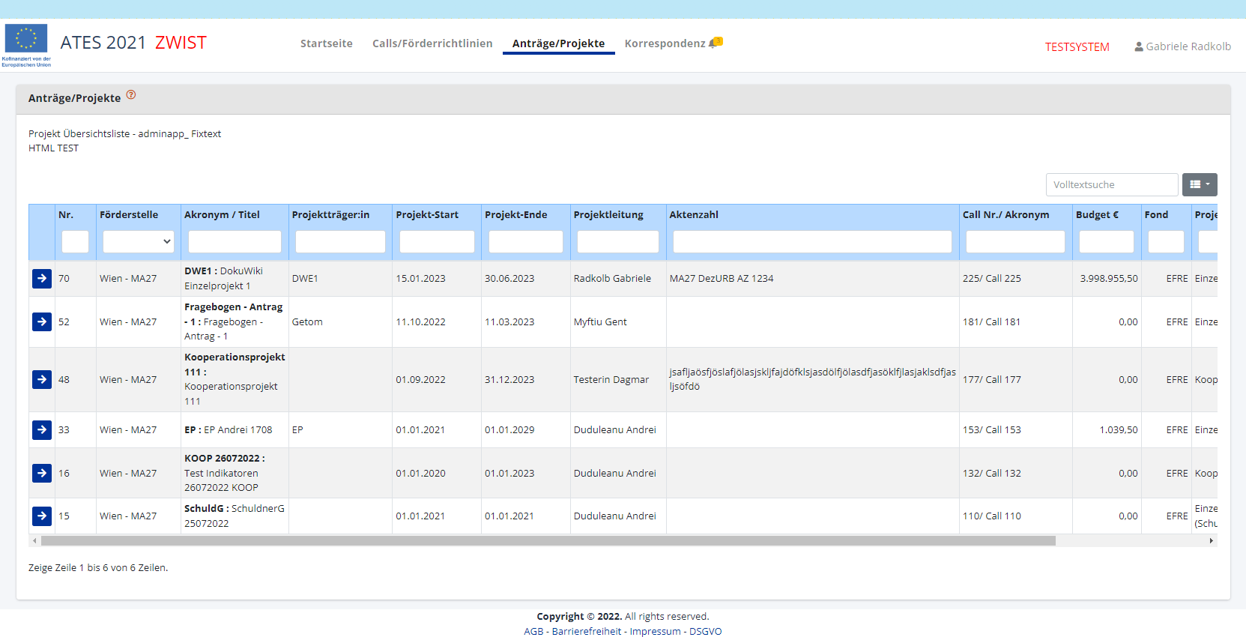Expand the Förderstelle filter dropdown
The image size is (1246, 637).
point(138,241)
